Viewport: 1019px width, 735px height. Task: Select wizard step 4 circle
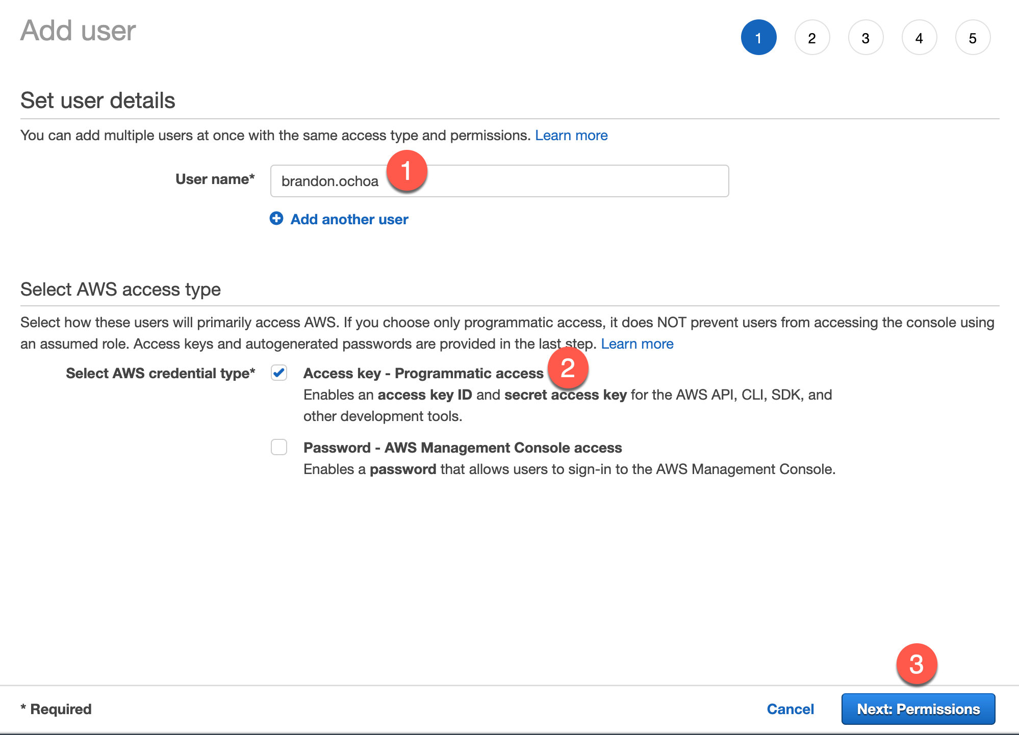[919, 37]
